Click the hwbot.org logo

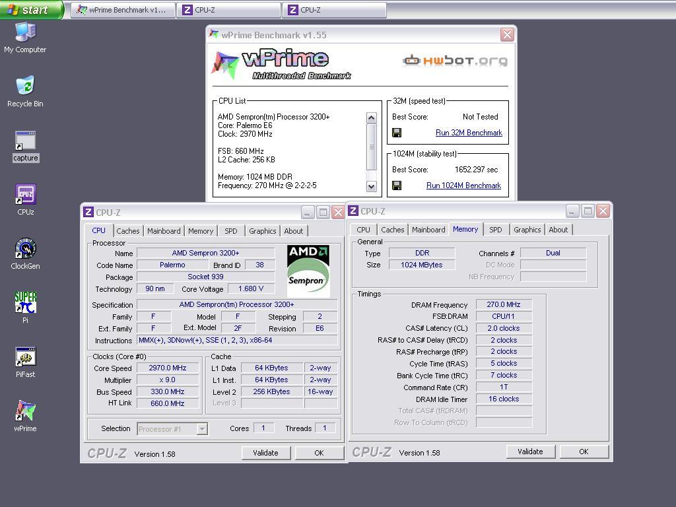click(455, 60)
